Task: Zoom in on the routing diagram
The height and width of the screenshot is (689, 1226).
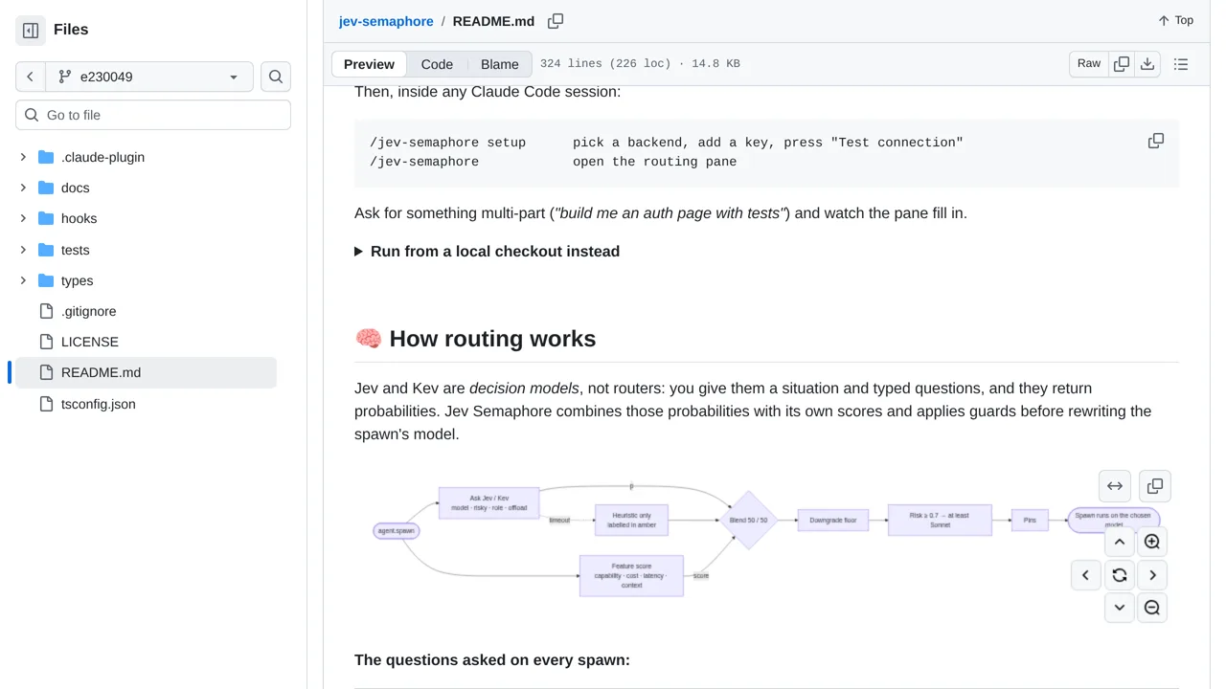Action: click(x=1152, y=542)
